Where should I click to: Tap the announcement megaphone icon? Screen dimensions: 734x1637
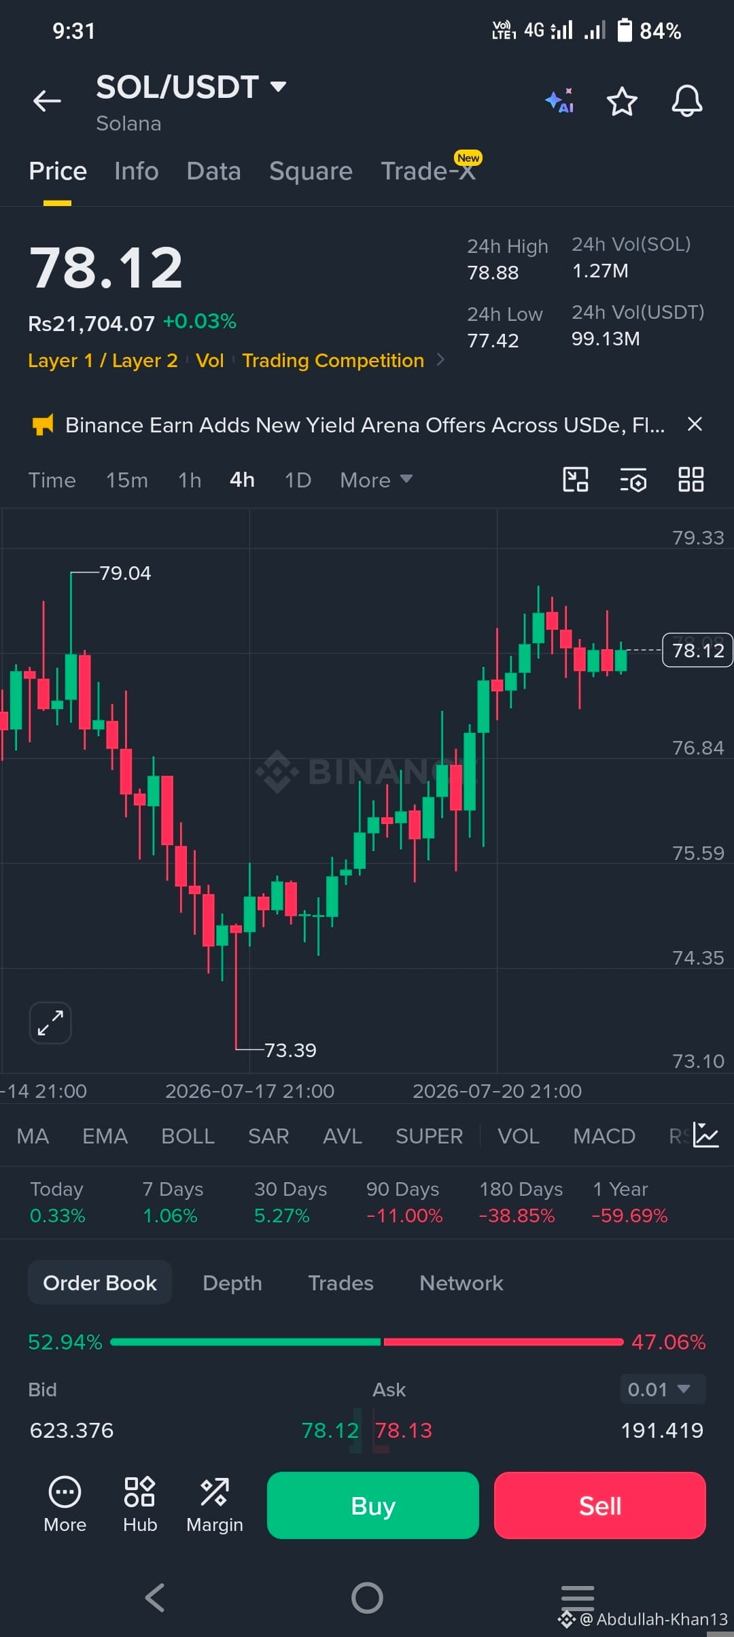[43, 425]
